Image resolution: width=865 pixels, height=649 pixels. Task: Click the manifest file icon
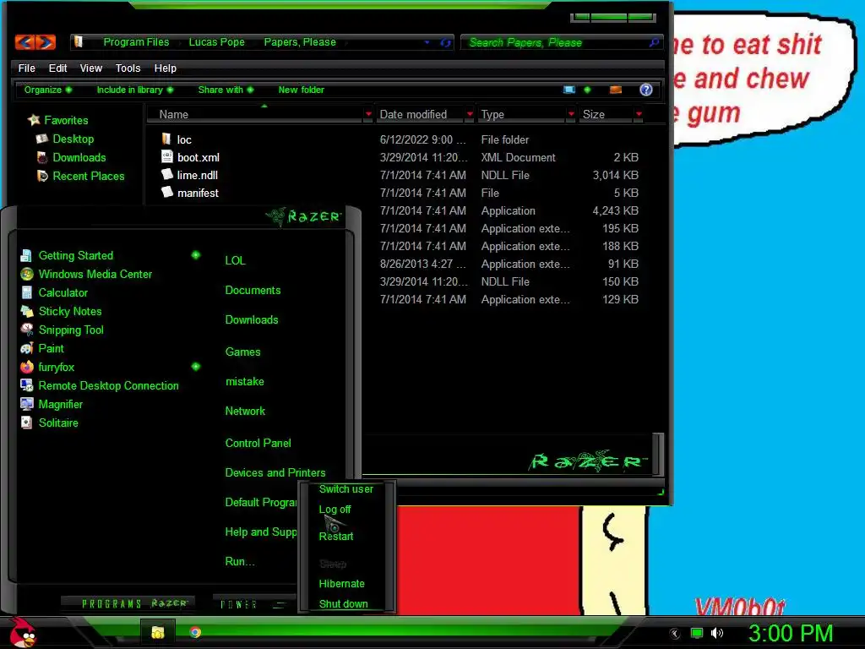pos(167,192)
